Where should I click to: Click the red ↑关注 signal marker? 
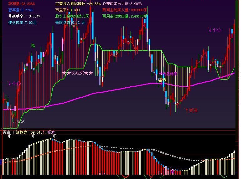coord(192,110)
